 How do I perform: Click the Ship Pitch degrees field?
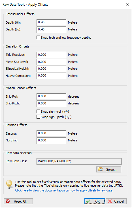51,104
